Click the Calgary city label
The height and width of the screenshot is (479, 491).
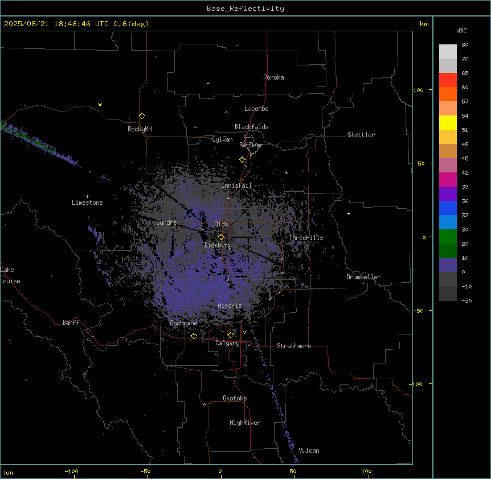(x=227, y=343)
